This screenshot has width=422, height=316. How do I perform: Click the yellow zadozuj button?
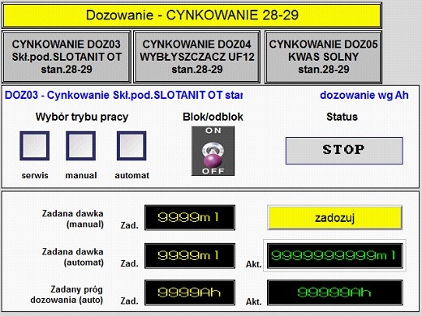(x=334, y=218)
